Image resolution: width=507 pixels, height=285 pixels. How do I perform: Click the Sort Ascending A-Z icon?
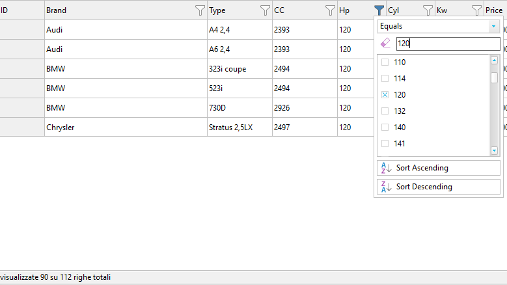point(386,168)
